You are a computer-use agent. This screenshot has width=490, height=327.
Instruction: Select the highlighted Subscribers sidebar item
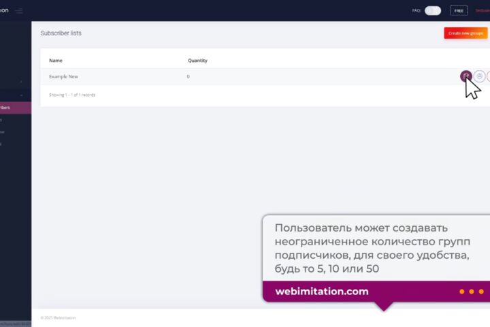point(15,108)
